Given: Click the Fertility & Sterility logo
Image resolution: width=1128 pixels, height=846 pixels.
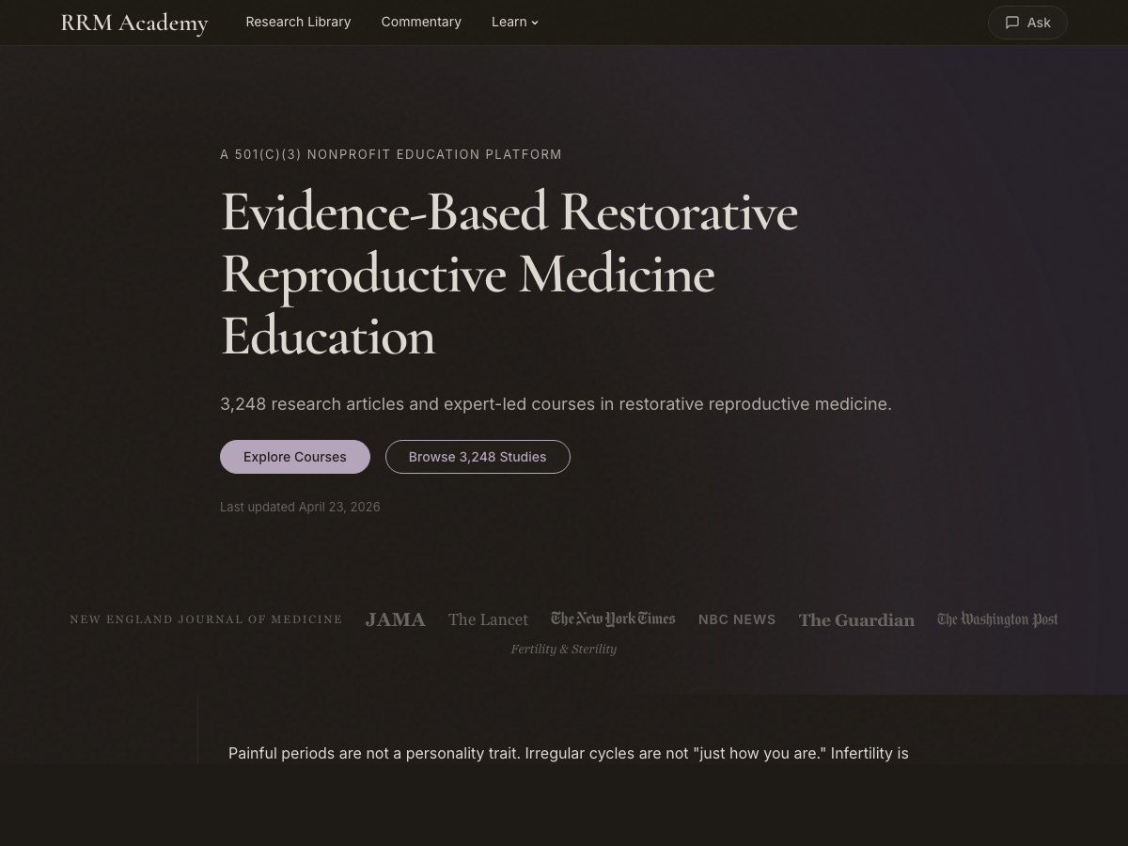Looking at the screenshot, I should (564, 649).
